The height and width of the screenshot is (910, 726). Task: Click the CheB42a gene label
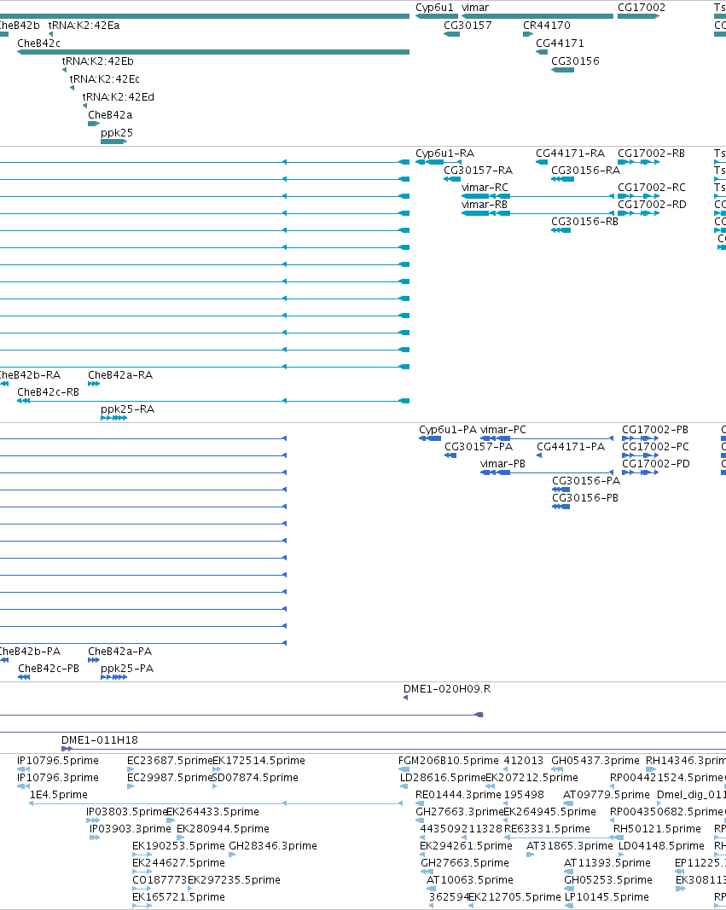[110, 115]
